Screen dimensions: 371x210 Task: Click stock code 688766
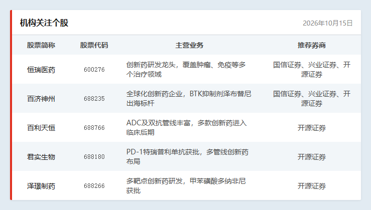pos(94,128)
